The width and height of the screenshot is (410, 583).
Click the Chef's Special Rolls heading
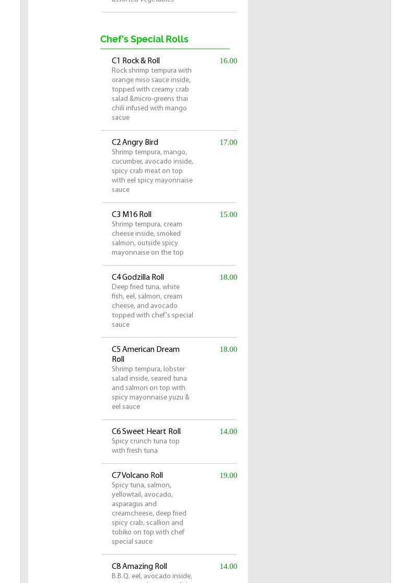(x=144, y=39)
